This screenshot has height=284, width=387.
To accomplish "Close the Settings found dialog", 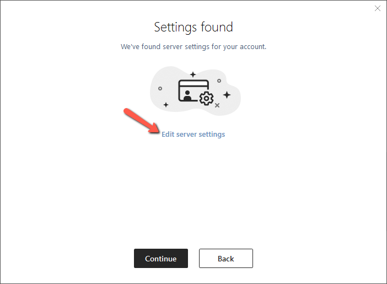I will click(378, 8).
